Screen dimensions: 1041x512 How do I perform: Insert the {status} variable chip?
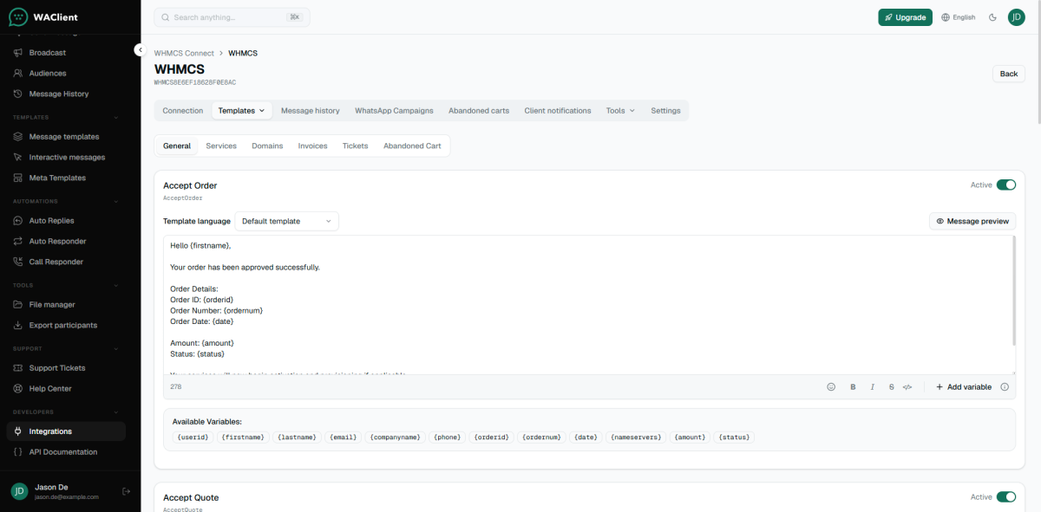click(x=736, y=437)
